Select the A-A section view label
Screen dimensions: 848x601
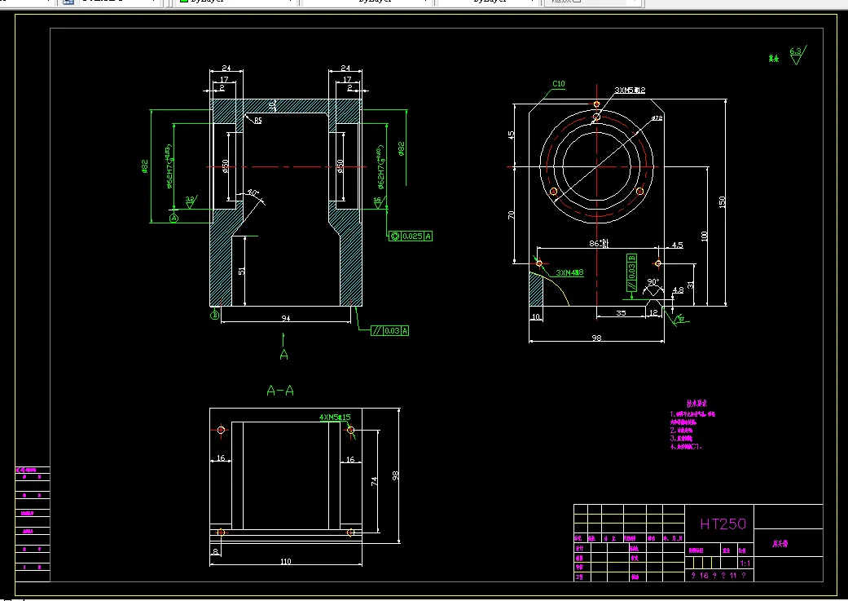280,391
